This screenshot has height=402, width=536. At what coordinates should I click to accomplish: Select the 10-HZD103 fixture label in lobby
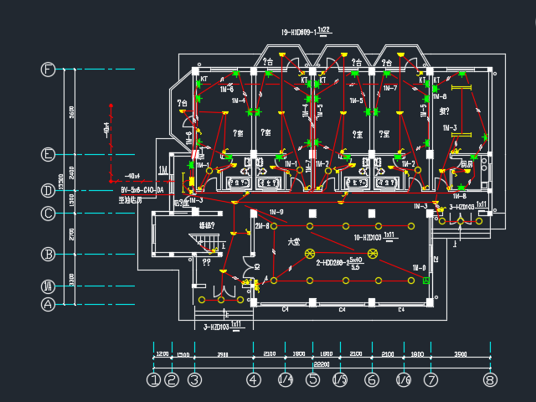[375, 236]
